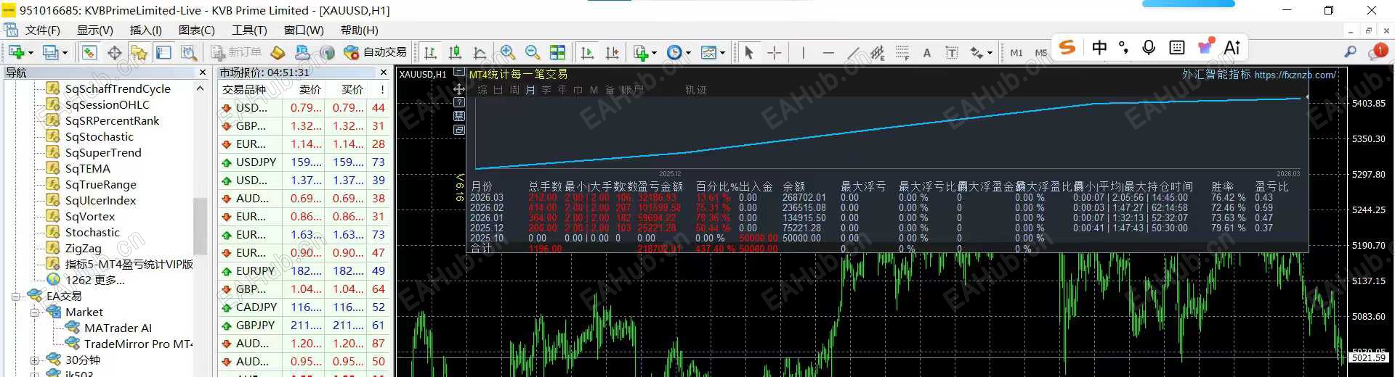Open the 窗口(W) menu
Image resolution: width=1395 pixels, height=377 pixels.
point(304,30)
